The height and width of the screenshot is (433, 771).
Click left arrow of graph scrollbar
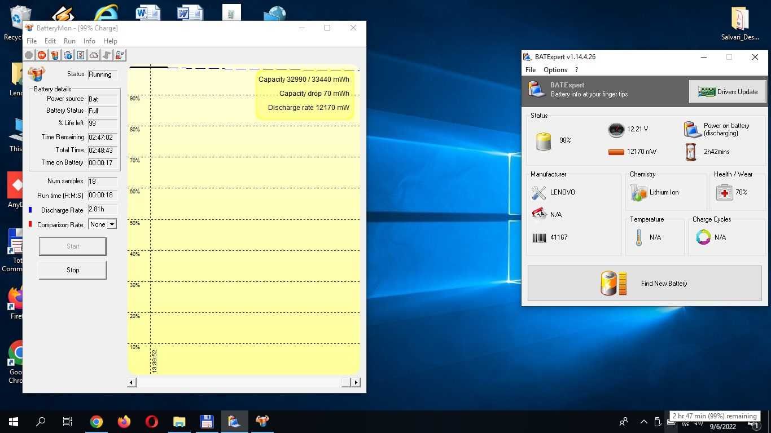pos(132,382)
